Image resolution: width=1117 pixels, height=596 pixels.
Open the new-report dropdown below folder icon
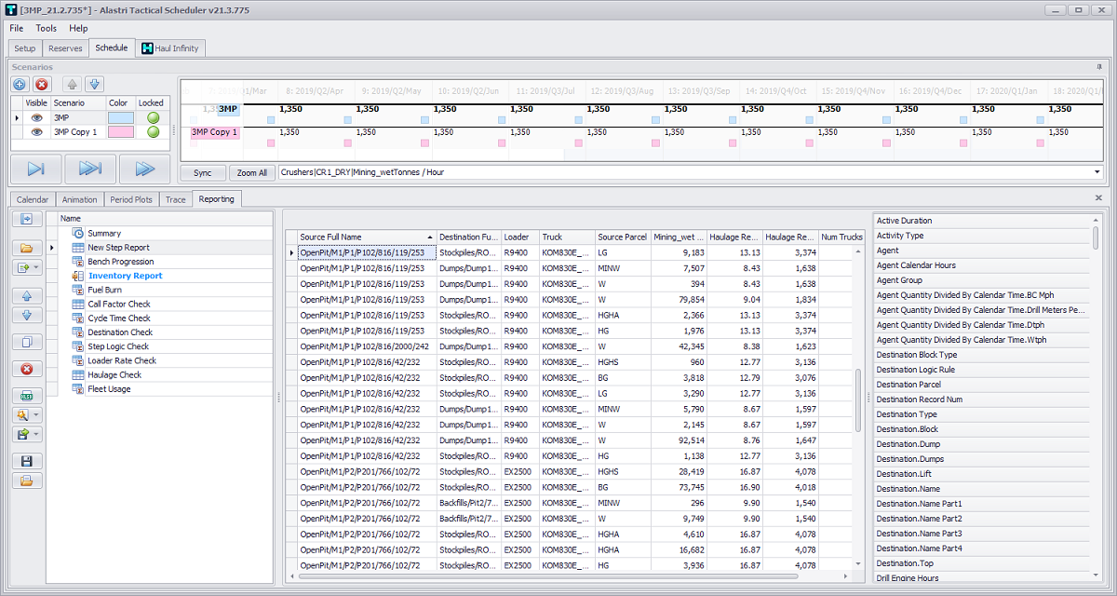[36, 268]
